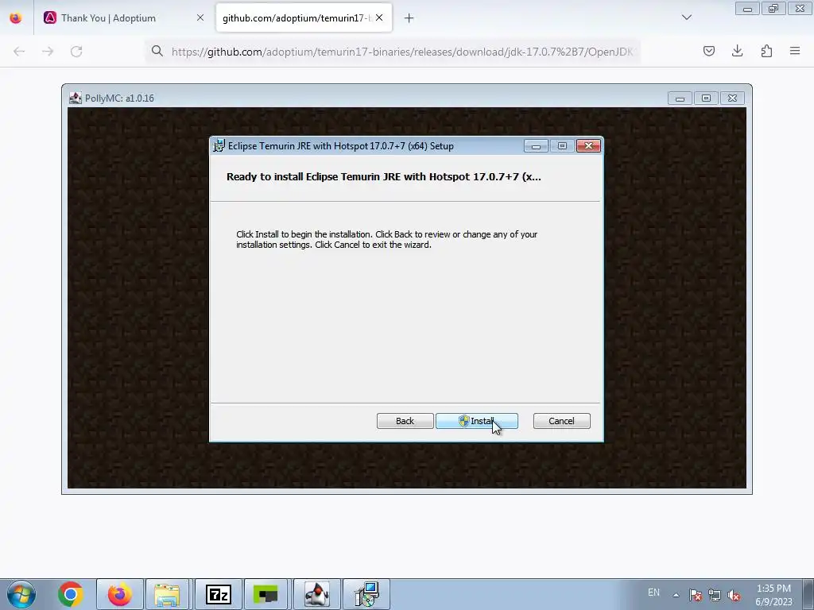
Task: Open a new browser tab
Action: 409,18
